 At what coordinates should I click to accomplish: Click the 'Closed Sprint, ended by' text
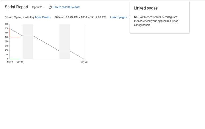[x=20, y=17]
